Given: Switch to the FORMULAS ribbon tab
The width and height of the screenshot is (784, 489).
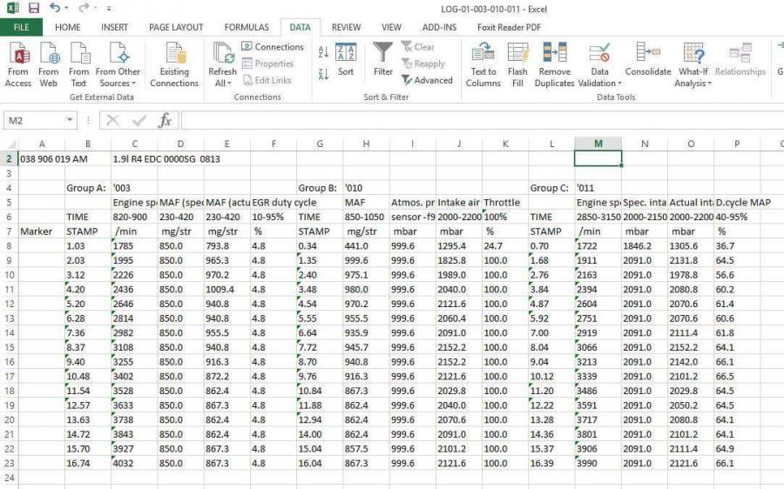Looking at the screenshot, I should [246, 28].
